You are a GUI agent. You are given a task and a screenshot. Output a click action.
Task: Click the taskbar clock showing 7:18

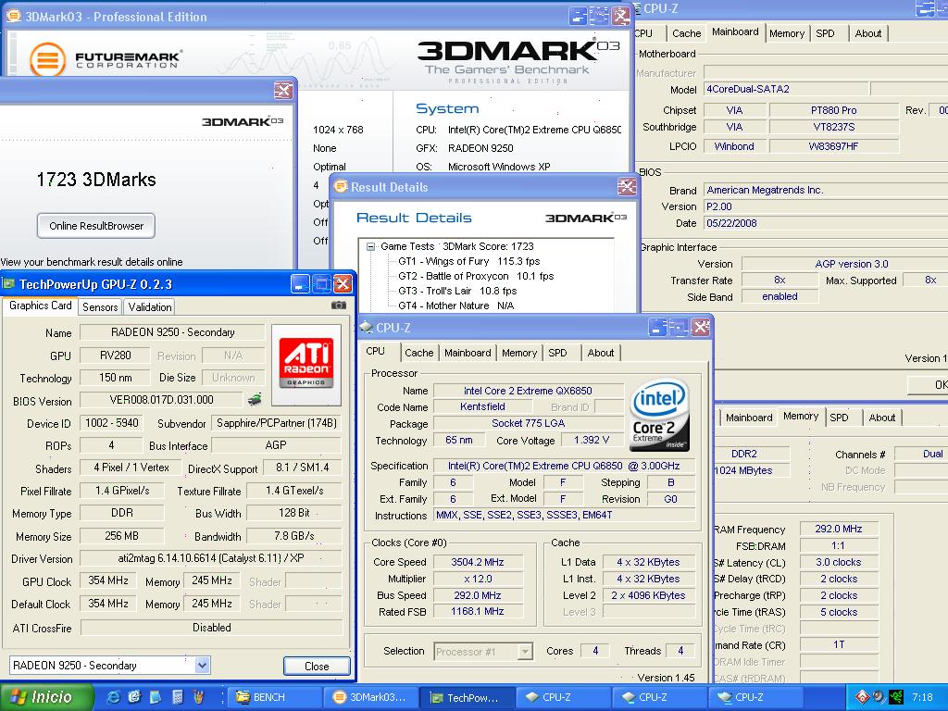922,697
